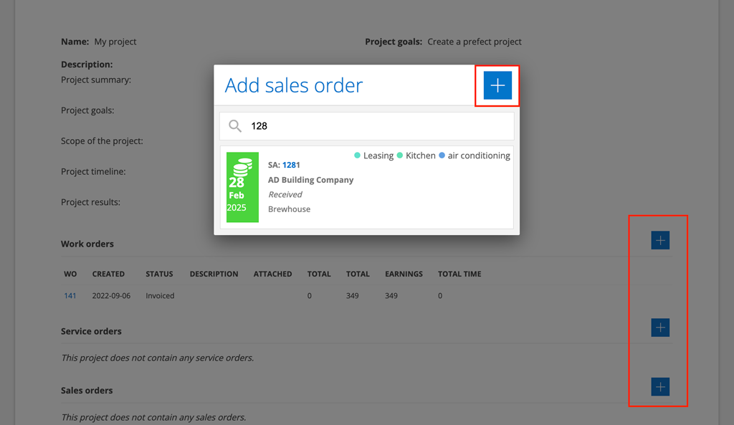Click the magnifier icon in the search bar
Viewport: 734px width, 425px height.
click(x=235, y=126)
